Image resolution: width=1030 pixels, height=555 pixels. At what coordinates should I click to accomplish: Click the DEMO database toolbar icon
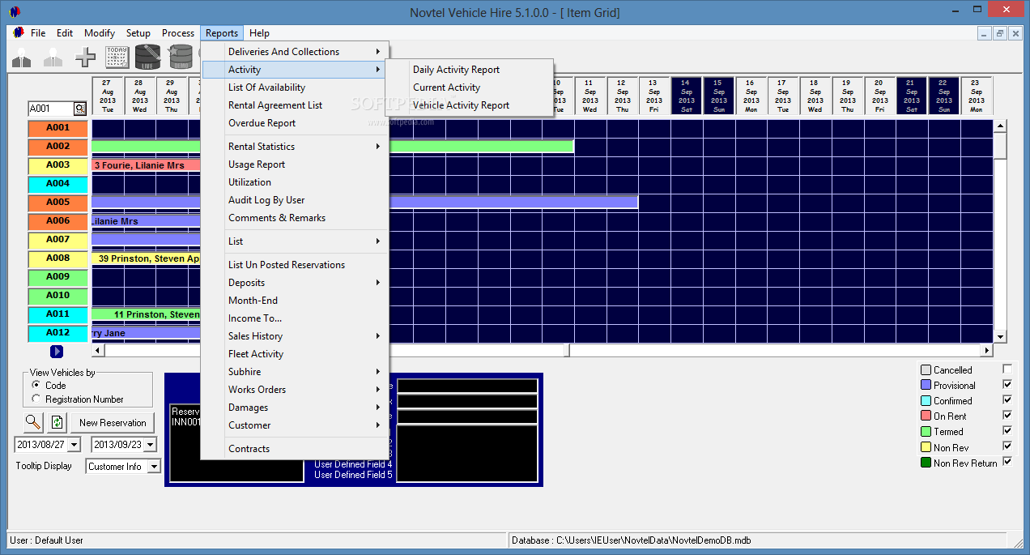click(x=179, y=58)
